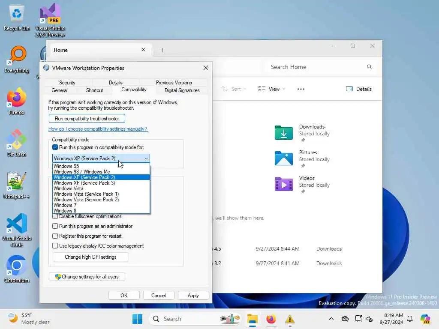Show hidden system tray icons
Screen dimensions: 439x329
(331, 319)
